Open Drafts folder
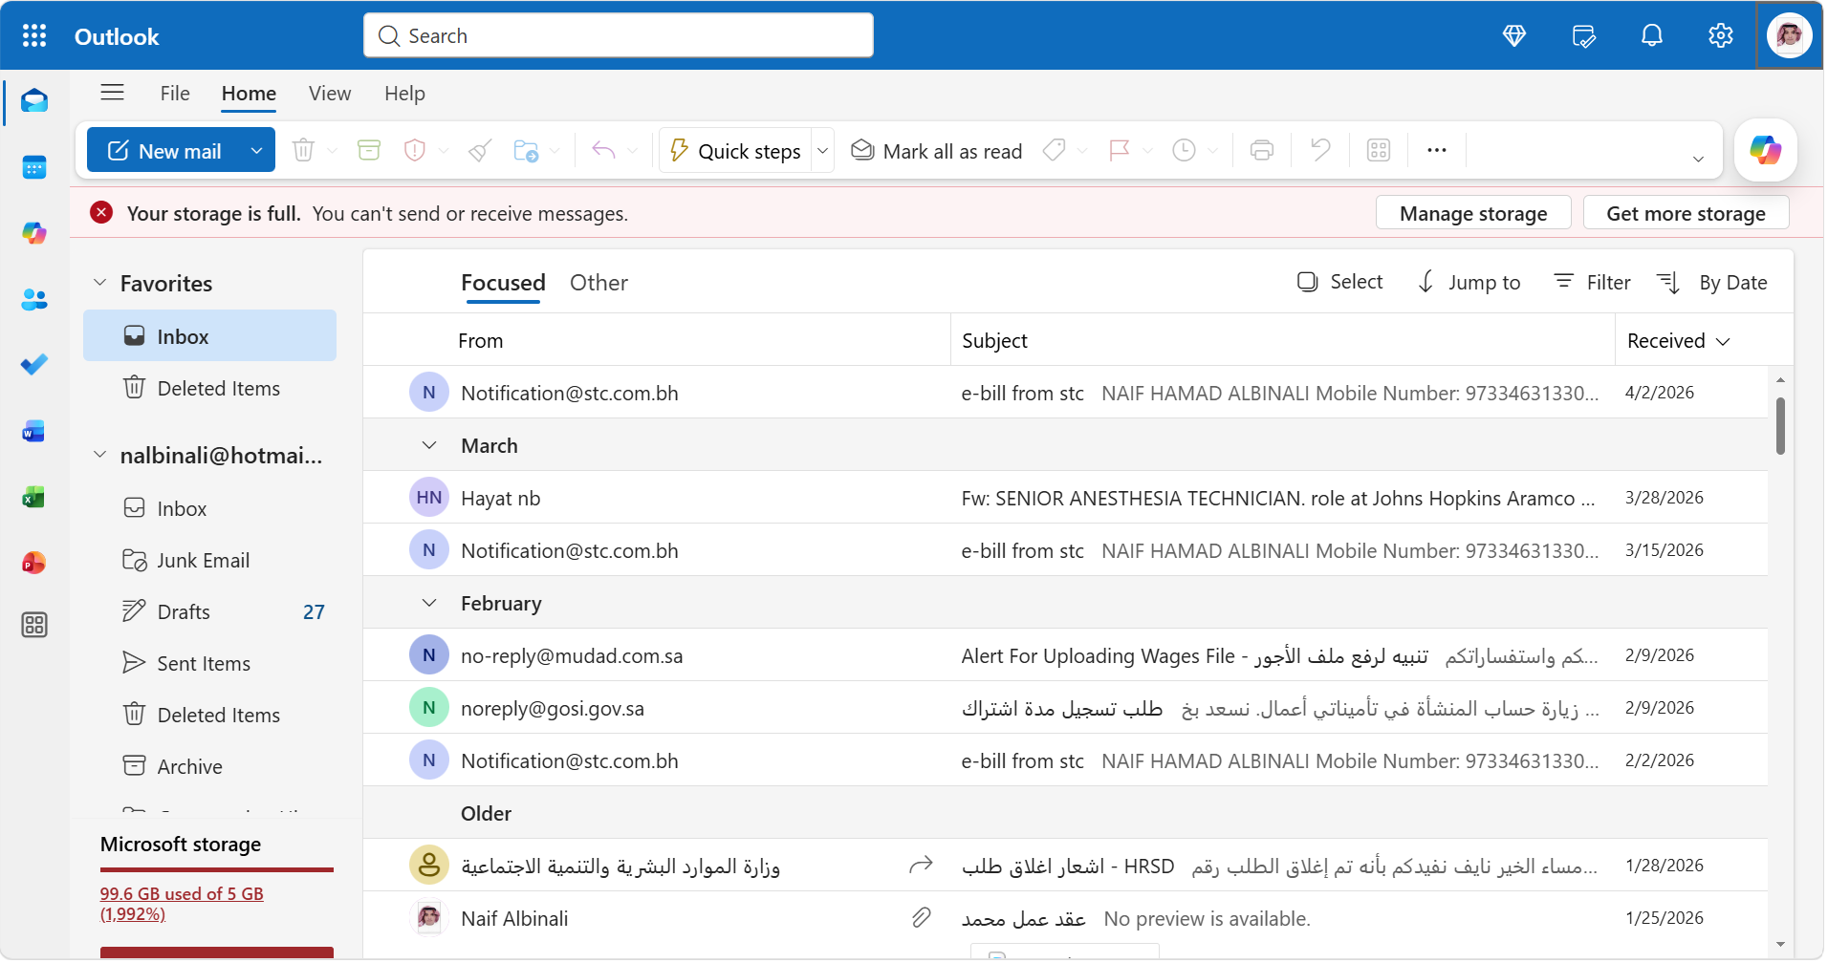1828x963 pixels. (x=210, y=611)
